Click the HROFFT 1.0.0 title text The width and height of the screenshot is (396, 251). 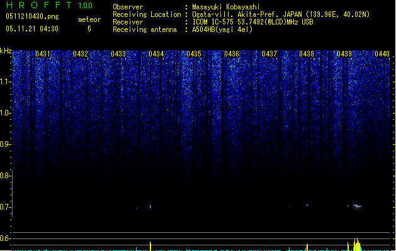[x=50, y=5]
